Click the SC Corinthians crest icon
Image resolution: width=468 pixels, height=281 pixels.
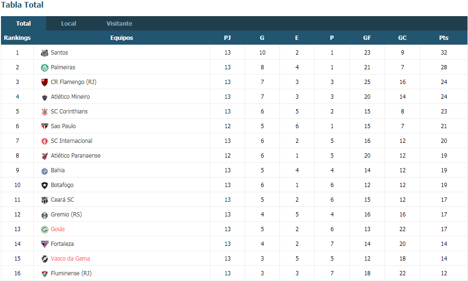(44, 112)
